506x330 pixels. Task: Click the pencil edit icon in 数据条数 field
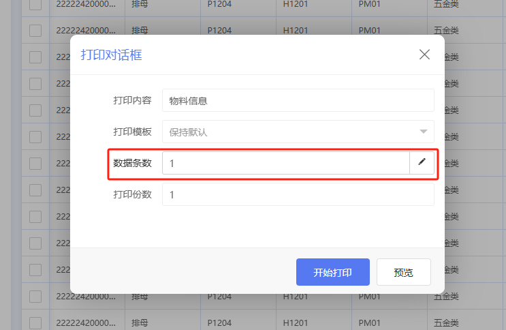[422, 163]
